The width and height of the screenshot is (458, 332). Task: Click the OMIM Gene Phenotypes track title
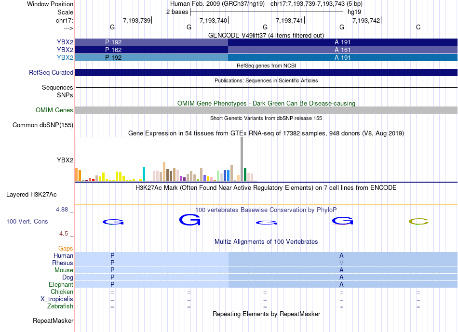click(x=266, y=104)
